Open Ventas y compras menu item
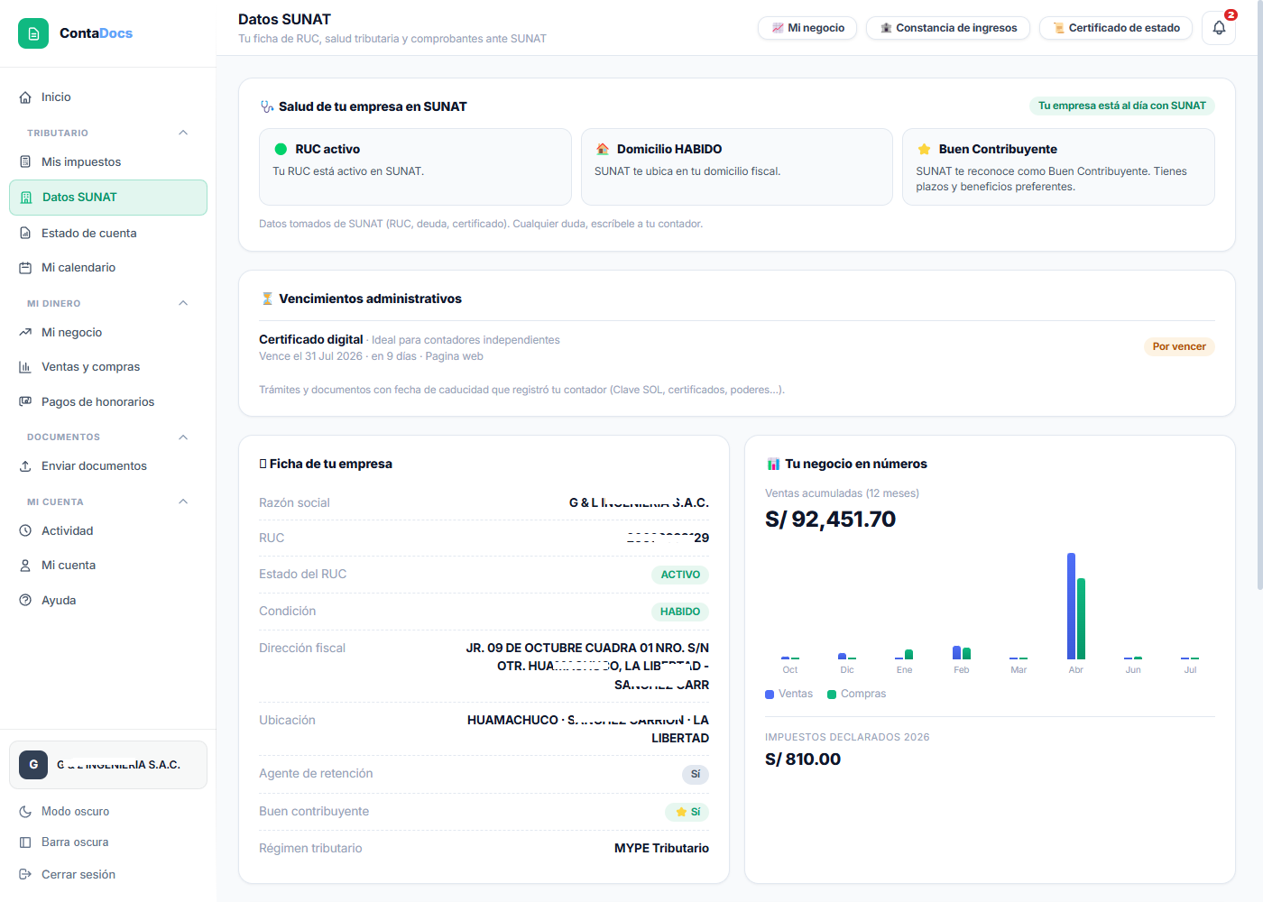This screenshot has width=1263, height=902. click(108, 367)
